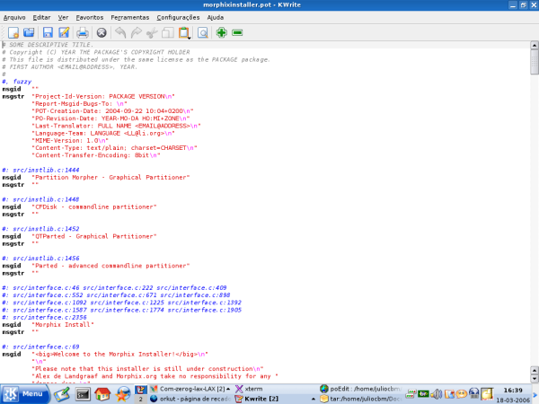Click the 'Content-Transfer-Encoding: 8bit' line
Viewport: 539px width, 404px height.
96,155
